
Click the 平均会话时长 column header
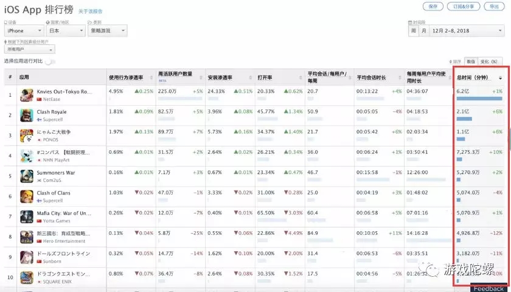[x=371, y=78]
